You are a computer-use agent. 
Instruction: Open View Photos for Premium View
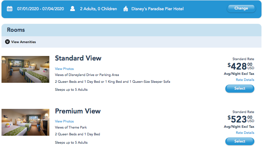[64, 121]
